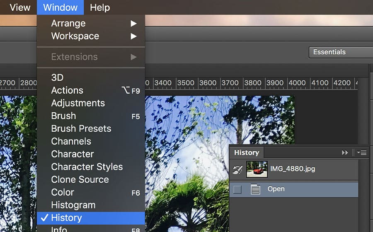Set history brush source box for Open state
The width and height of the screenshot is (373, 232).
tap(237, 190)
